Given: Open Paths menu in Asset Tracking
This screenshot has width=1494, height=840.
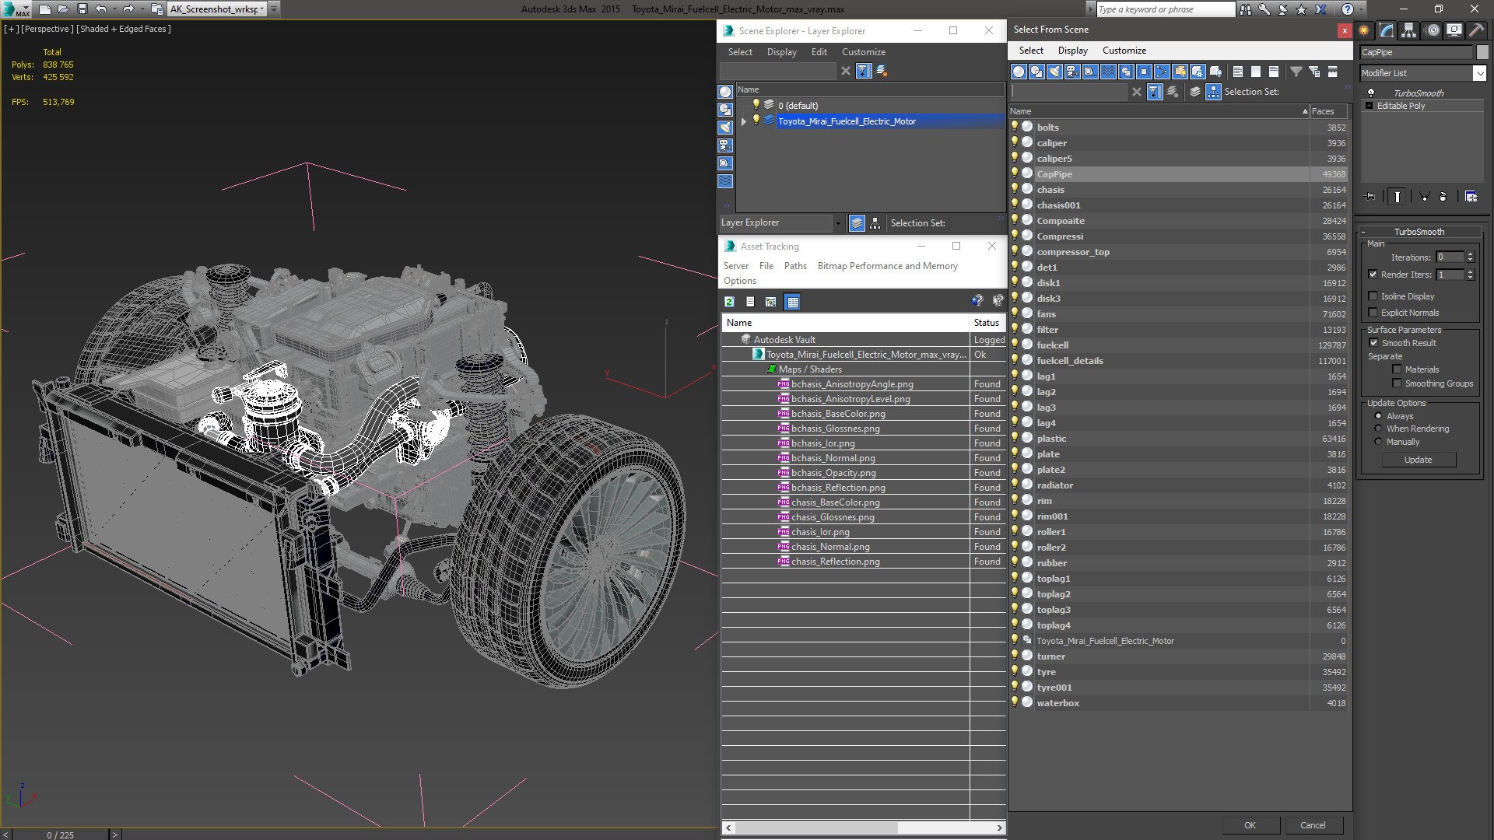Looking at the screenshot, I should [795, 266].
